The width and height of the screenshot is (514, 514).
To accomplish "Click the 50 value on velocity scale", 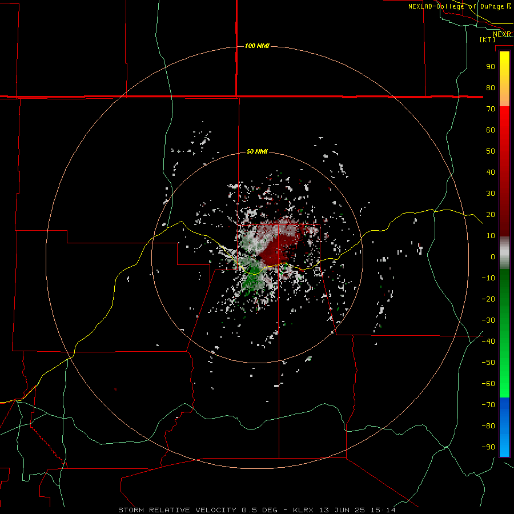I will [x=491, y=151].
